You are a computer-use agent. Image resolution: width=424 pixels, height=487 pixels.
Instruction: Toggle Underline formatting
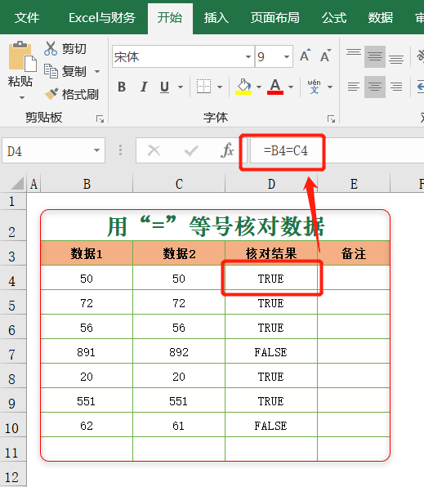(165, 87)
